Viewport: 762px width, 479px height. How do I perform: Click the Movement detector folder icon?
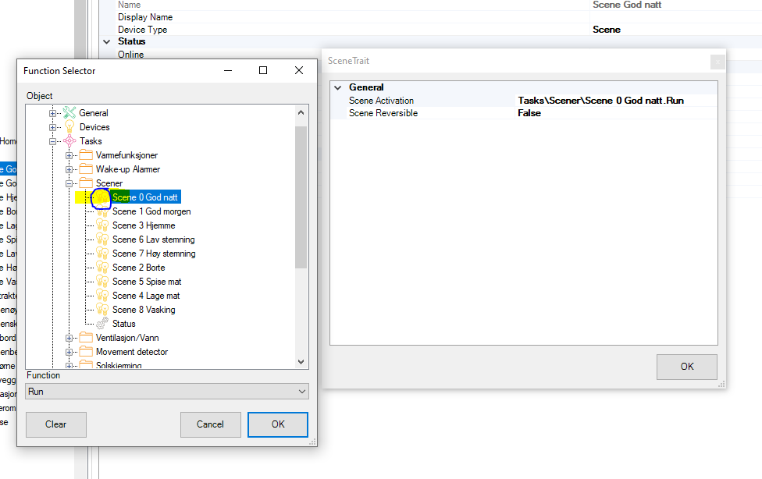click(x=86, y=352)
